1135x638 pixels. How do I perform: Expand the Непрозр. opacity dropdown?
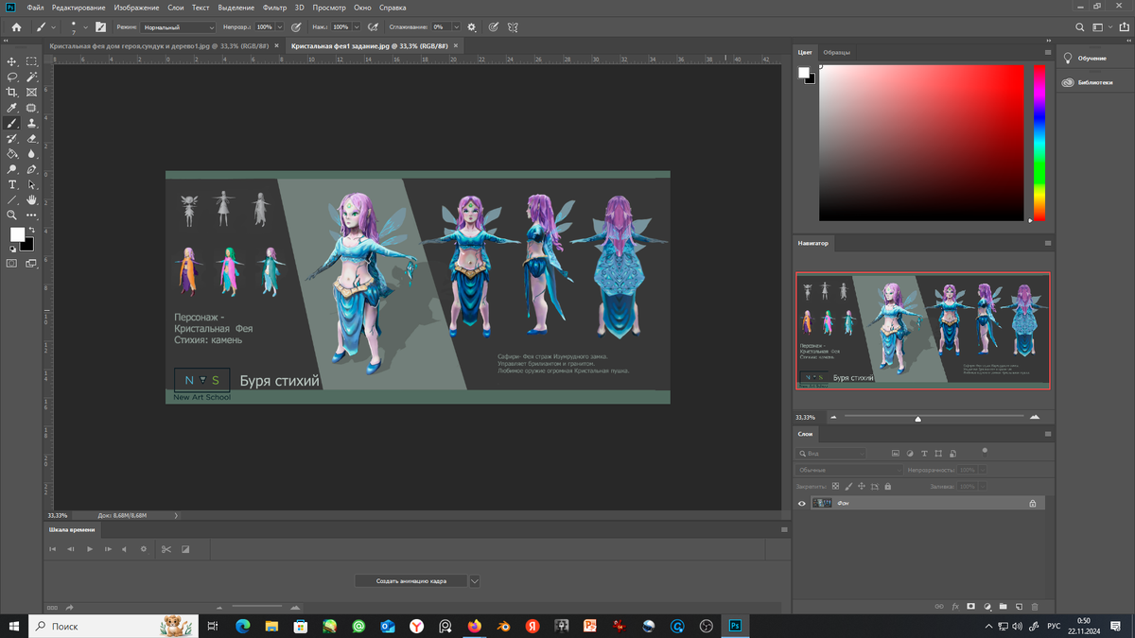coord(280,27)
